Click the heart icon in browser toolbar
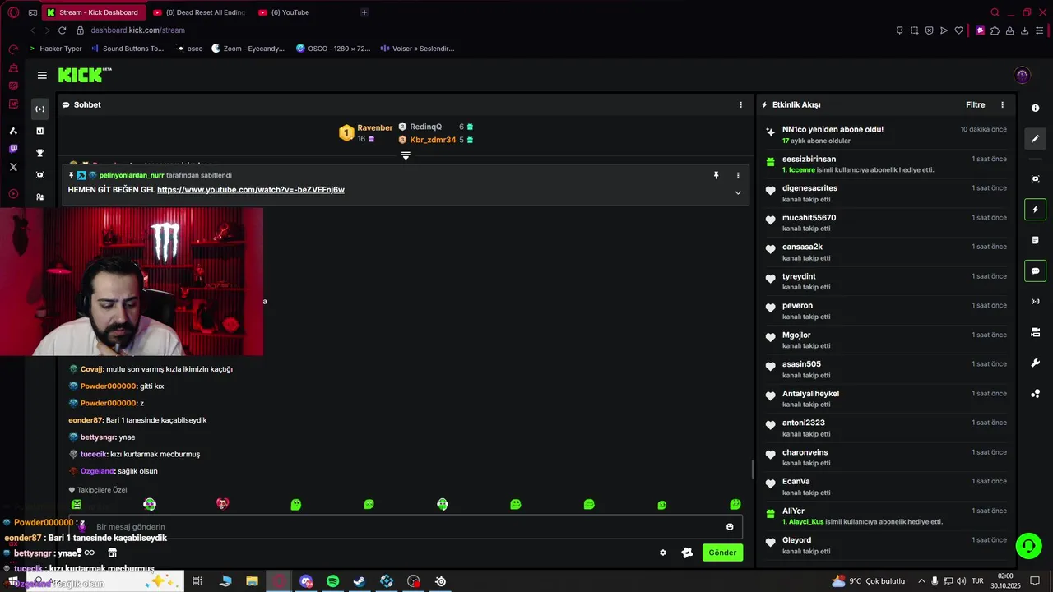The height and width of the screenshot is (592, 1053). [x=958, y=30]
